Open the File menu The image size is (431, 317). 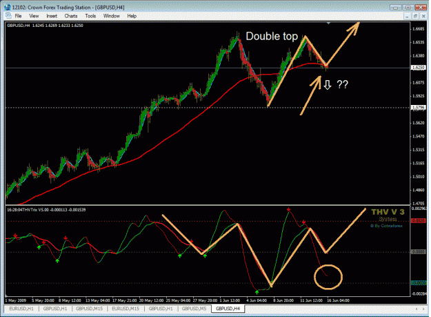point(18,16)
